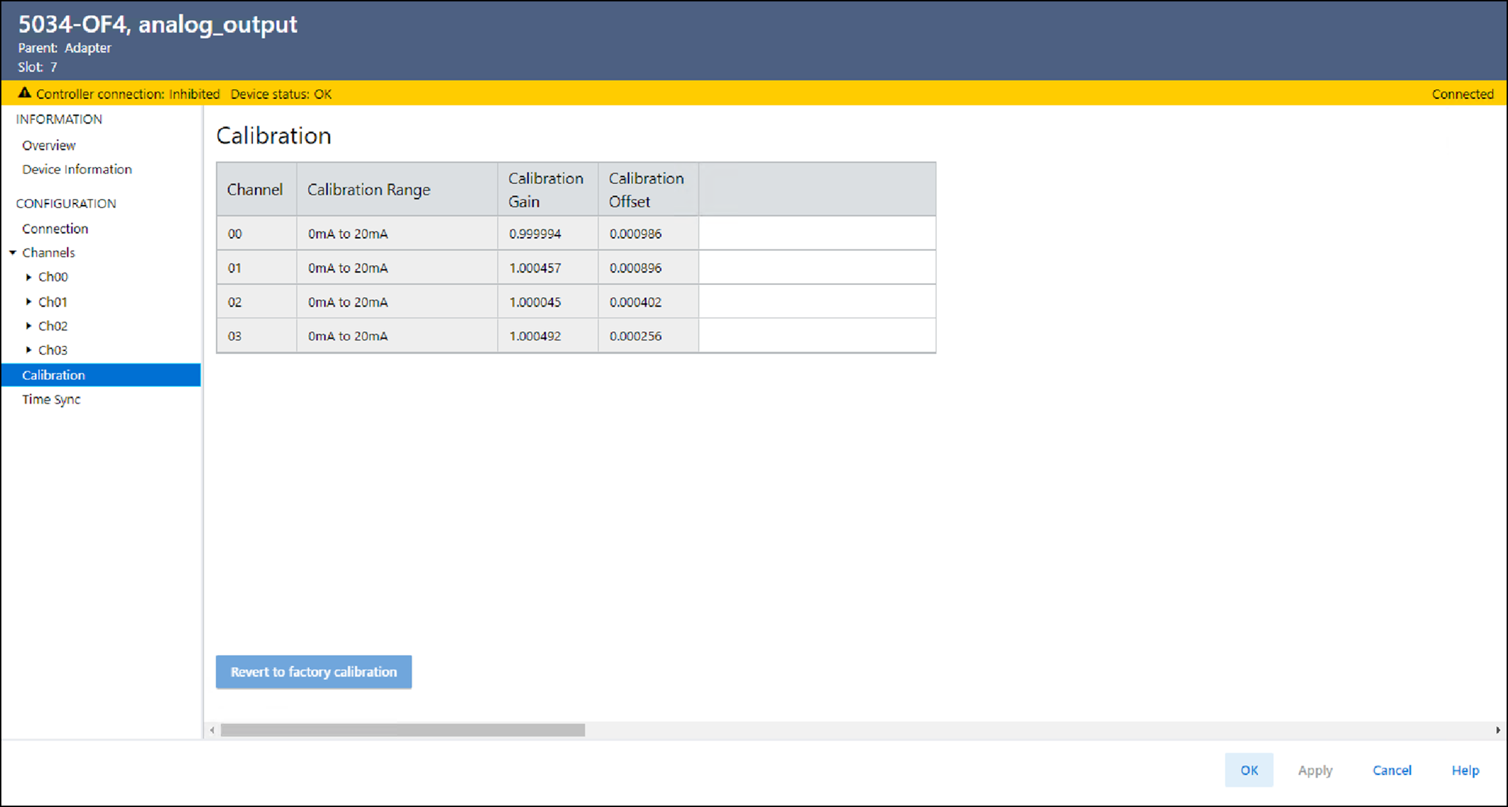Click the Cancel button
The image size is (1508, 807).
(x=1392, y=770)
